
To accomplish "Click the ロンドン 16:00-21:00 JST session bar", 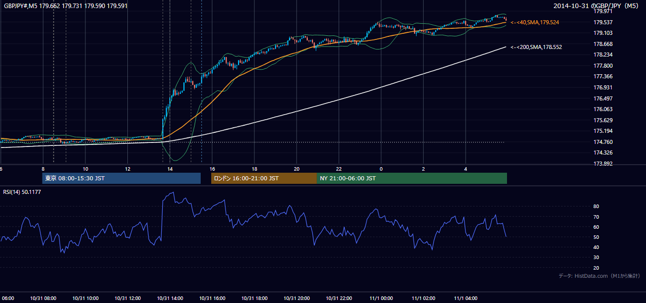I will click(x=264, y=178).
